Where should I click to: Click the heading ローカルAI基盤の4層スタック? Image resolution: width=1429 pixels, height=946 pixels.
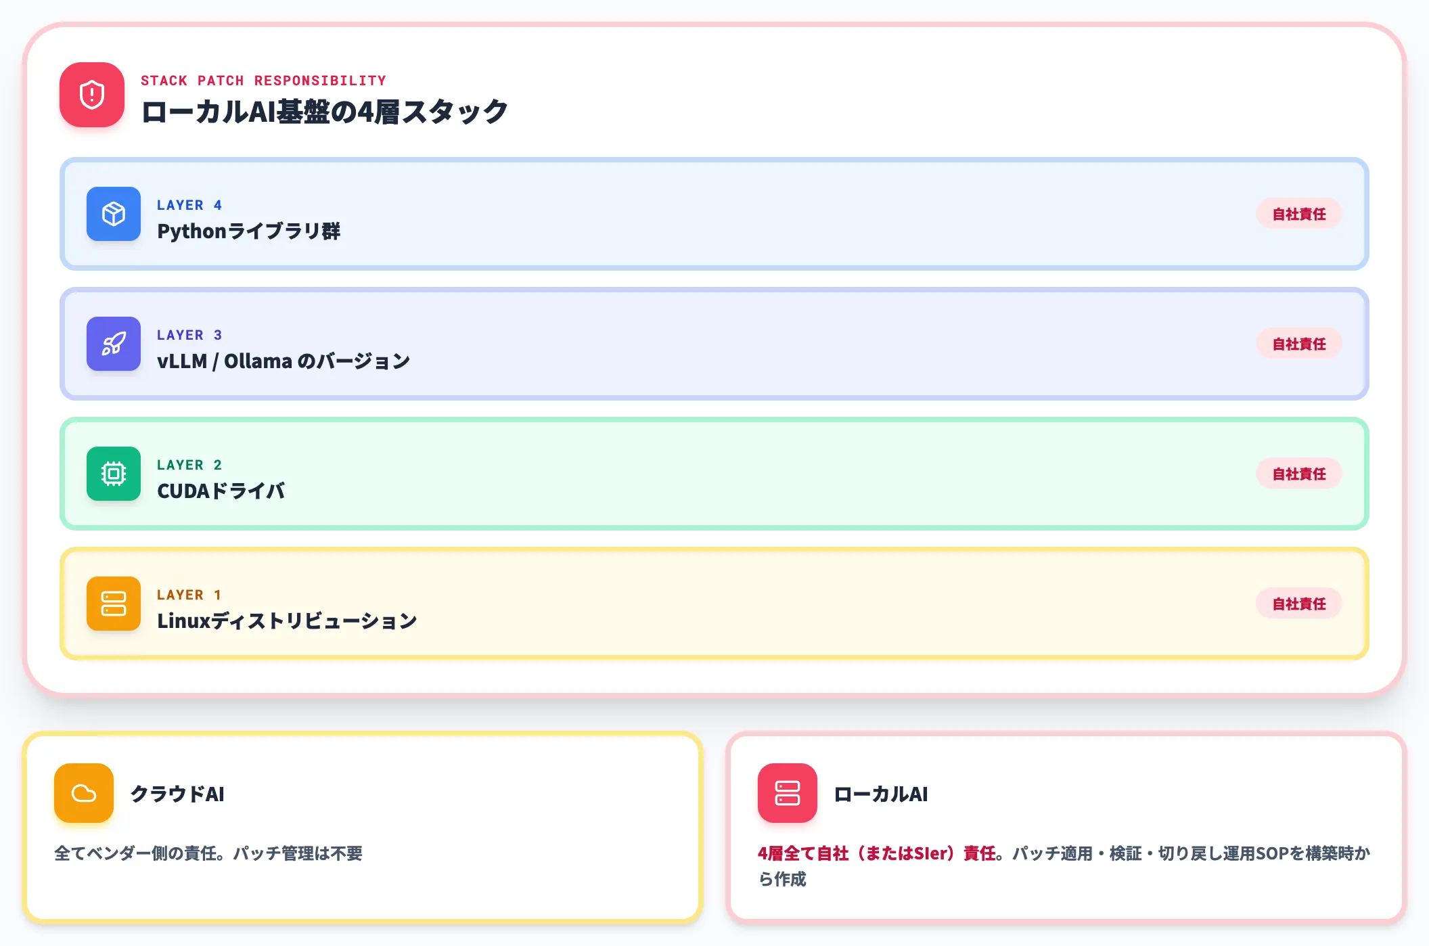tap(325, 112)
